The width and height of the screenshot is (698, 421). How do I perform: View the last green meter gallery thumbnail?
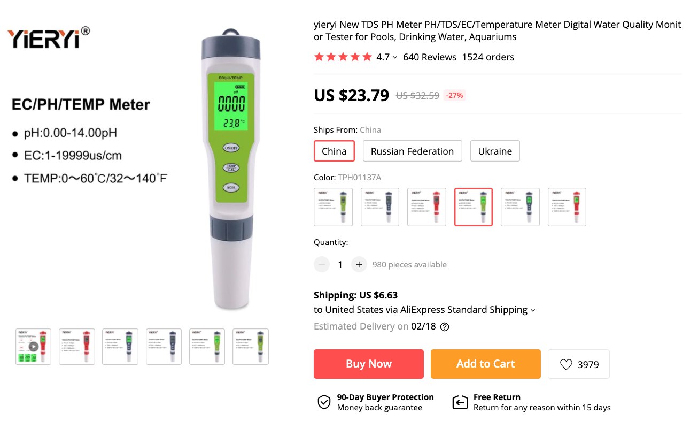point(251,347)
